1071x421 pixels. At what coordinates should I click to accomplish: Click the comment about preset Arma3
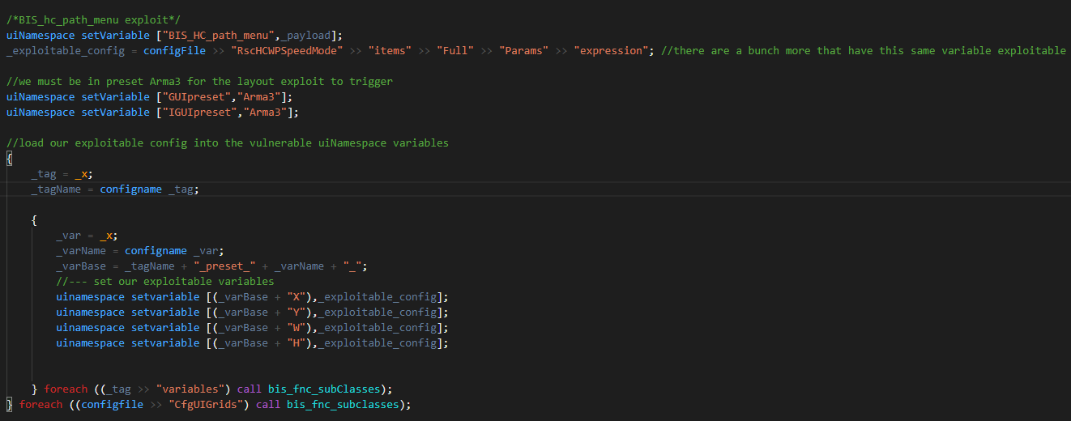click(199, 81)
